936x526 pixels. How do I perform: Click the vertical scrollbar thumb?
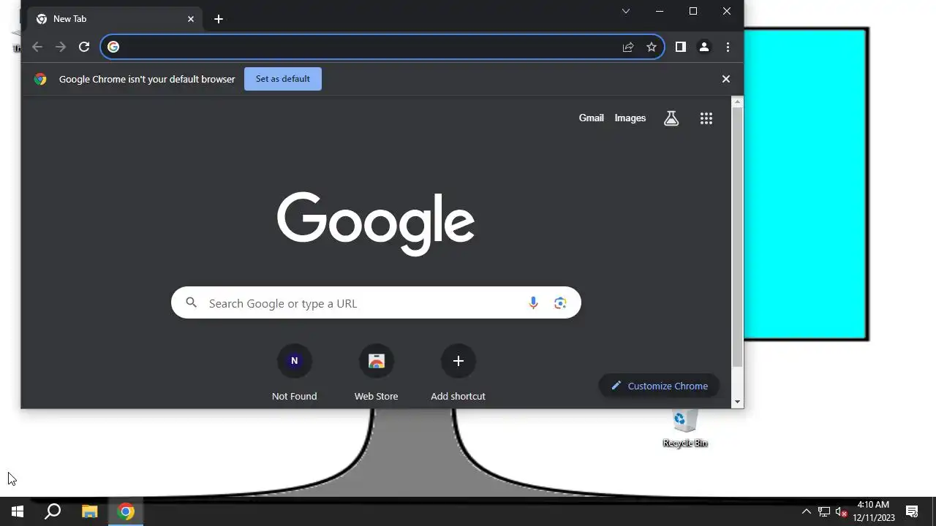pos(737,237)
